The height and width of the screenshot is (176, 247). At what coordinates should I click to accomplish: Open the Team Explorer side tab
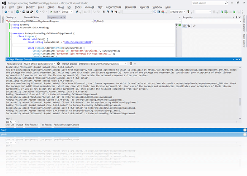click(x=244, y=41)
